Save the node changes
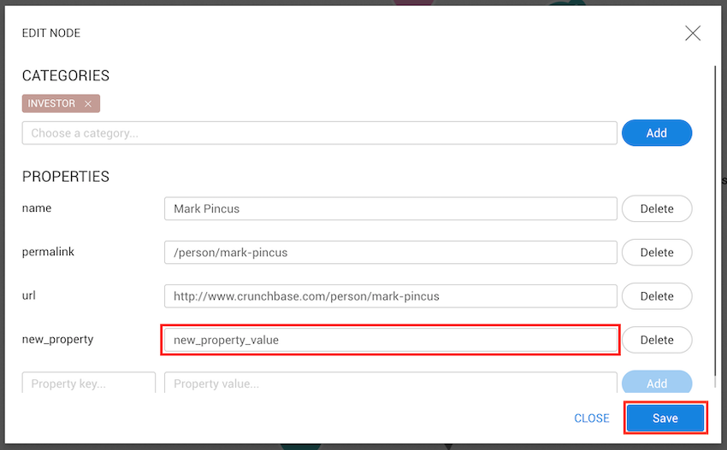Screen dimensions: 727x450 [665, 418]
